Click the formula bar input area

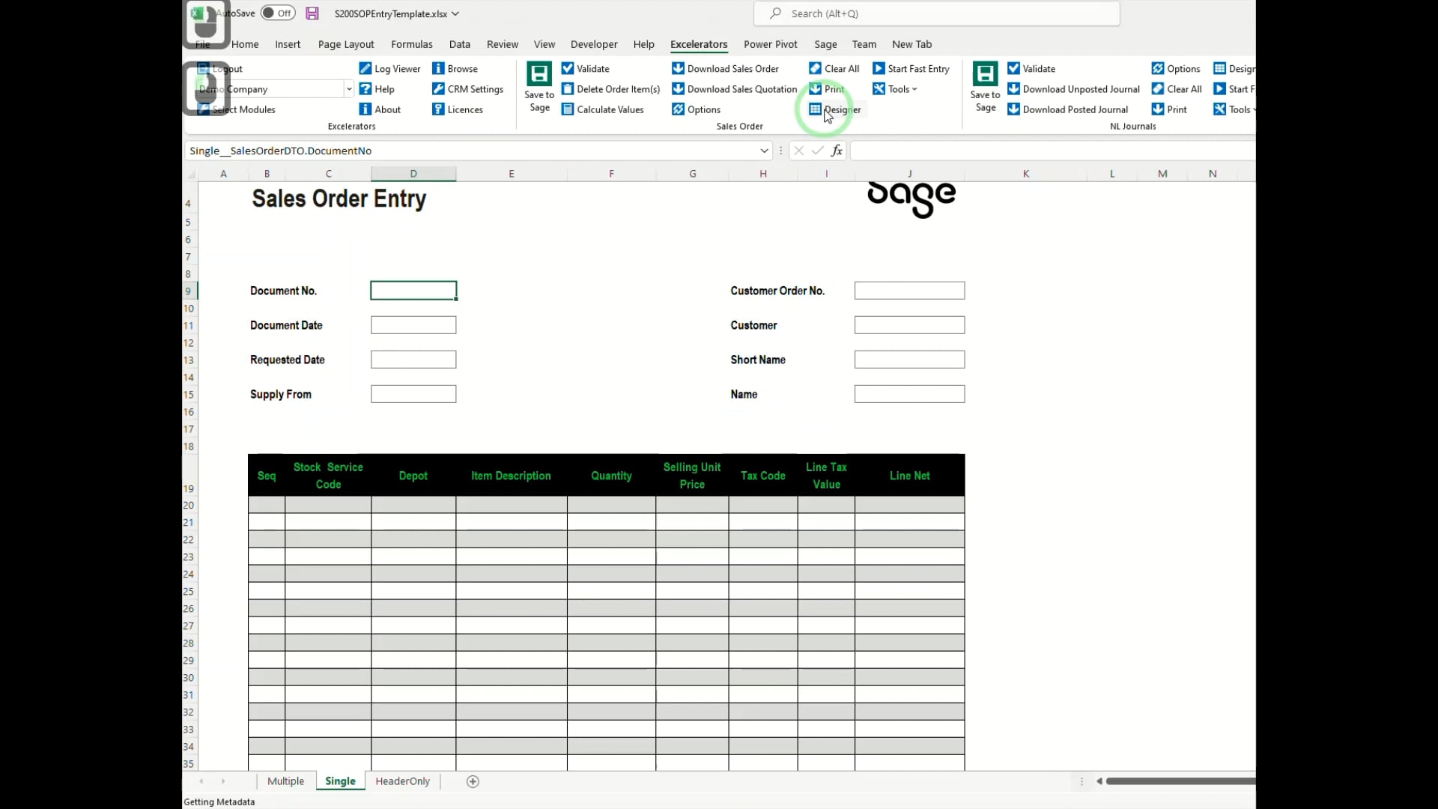click(1052, 151)
